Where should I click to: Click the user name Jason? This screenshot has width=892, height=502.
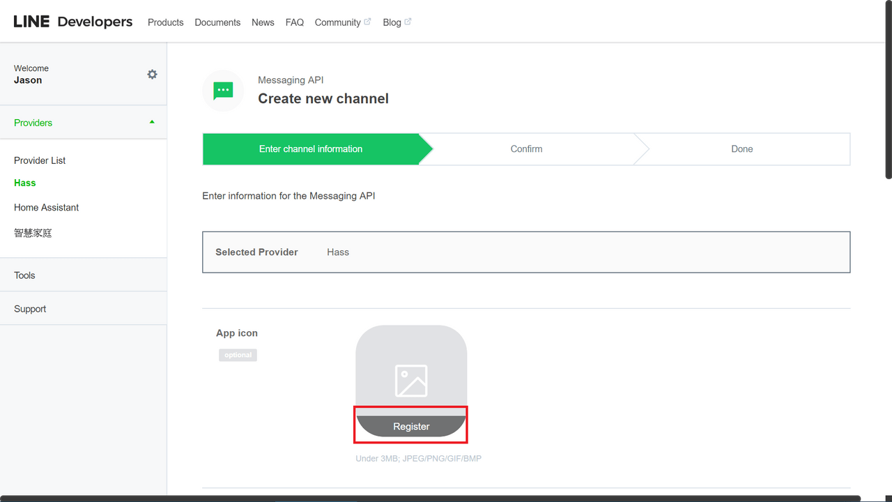pyautogui.click(x=28, y=80)
